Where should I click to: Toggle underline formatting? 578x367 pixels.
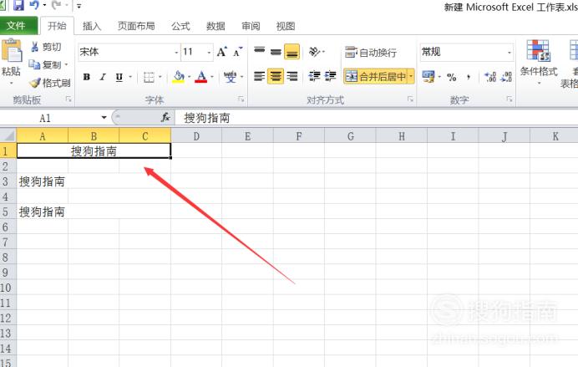(x=119, y=77)
